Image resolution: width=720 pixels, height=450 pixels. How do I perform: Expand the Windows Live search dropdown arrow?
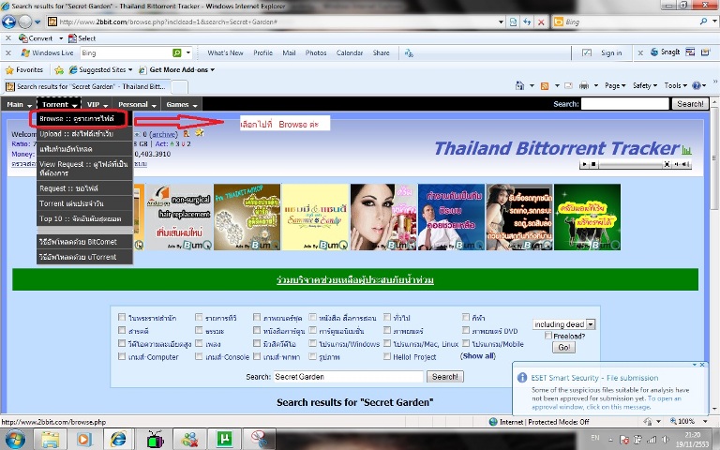point(188,52)
